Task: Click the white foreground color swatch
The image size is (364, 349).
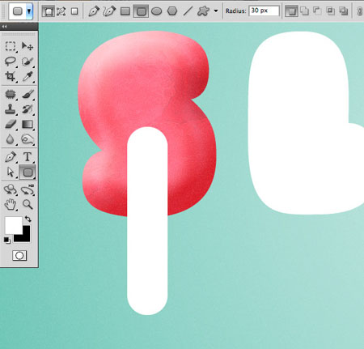Action: pos(13,225)
